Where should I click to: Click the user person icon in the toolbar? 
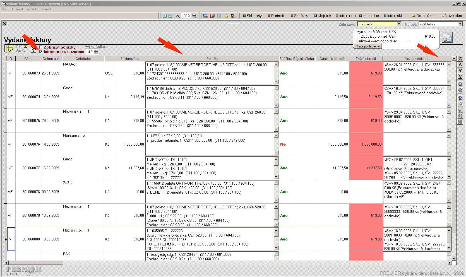click(x=233, y=16)
